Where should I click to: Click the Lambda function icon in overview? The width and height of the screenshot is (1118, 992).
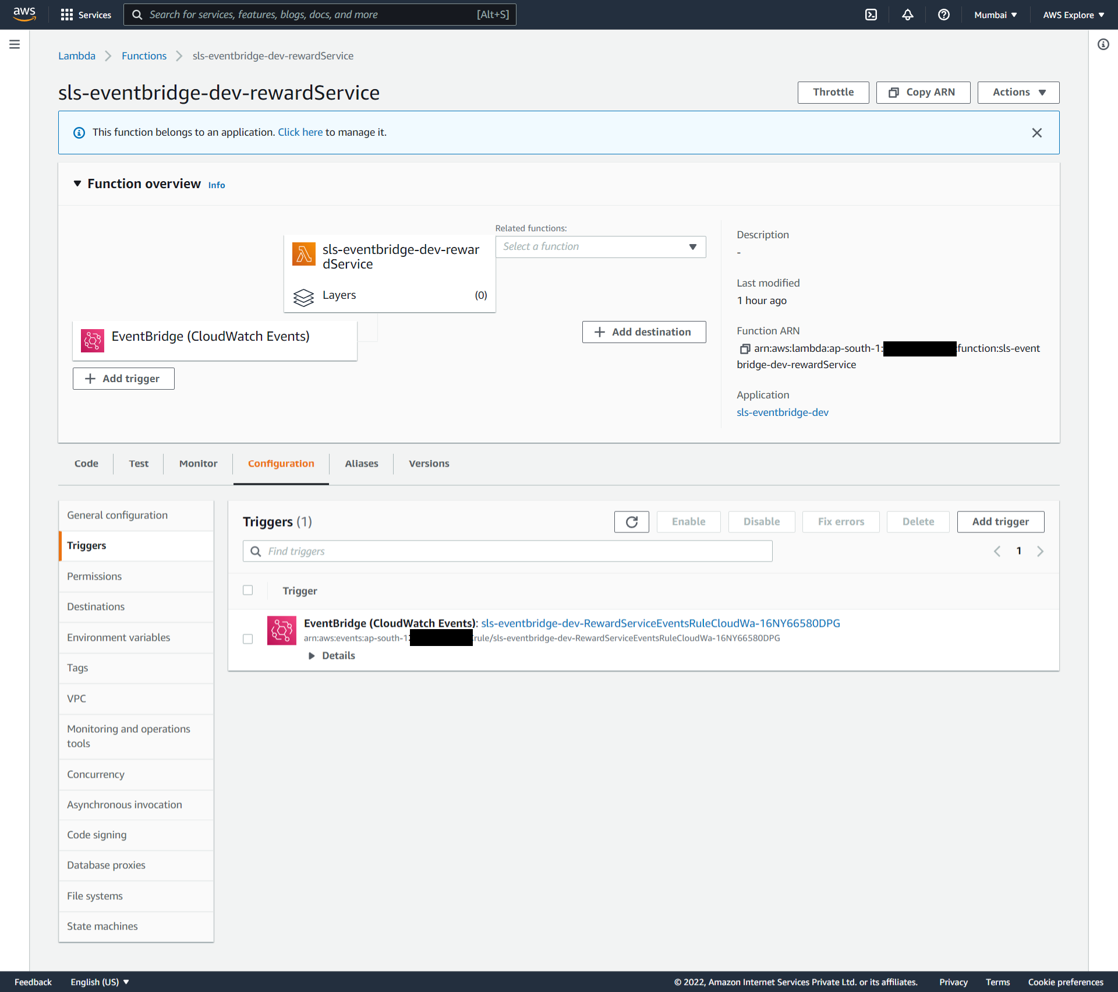coord(304,254)
